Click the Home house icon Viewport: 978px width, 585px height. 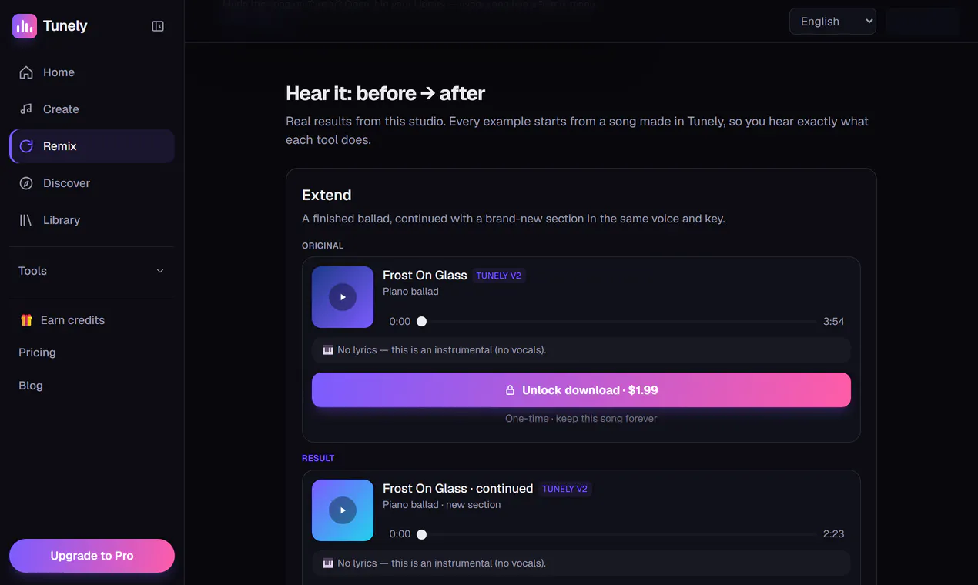(x=26, y=72)
